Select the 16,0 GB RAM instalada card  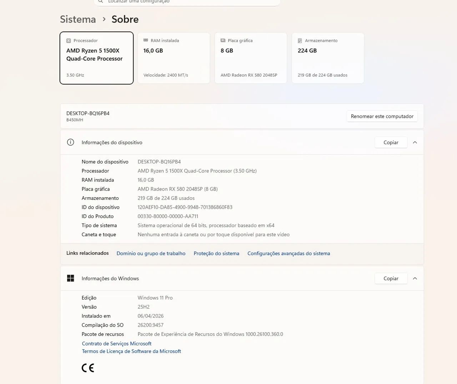pyautogui.click(x=174, y=58)
